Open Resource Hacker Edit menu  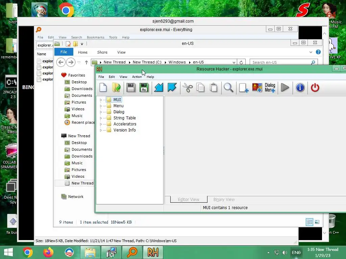click(112, 77)
